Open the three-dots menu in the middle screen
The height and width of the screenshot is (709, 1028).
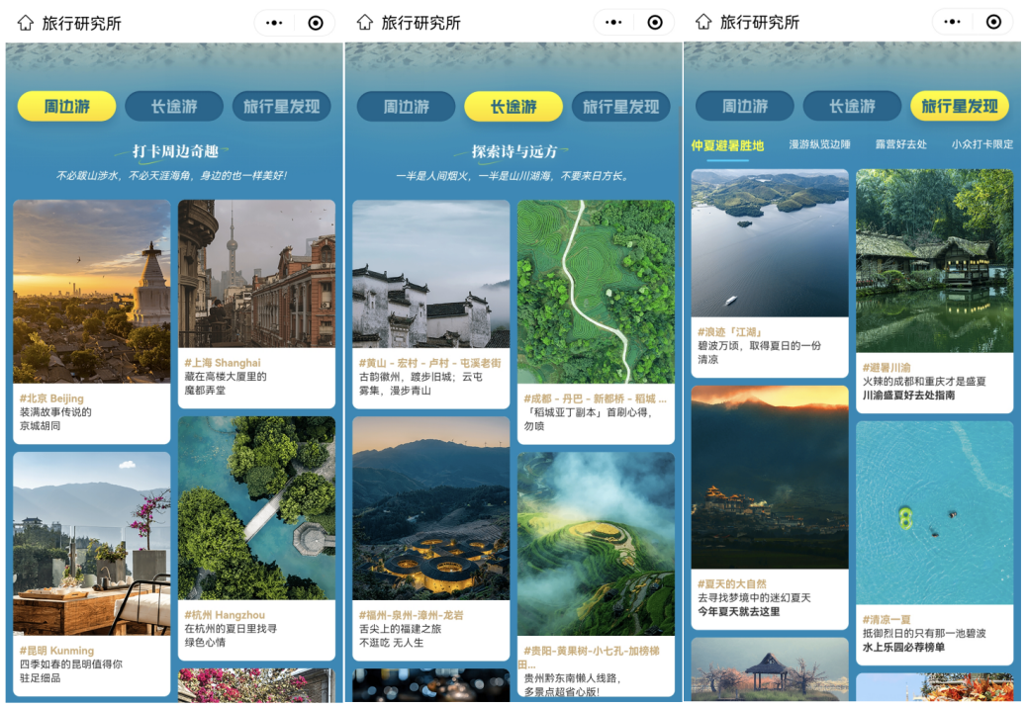[x=613, y=23]
